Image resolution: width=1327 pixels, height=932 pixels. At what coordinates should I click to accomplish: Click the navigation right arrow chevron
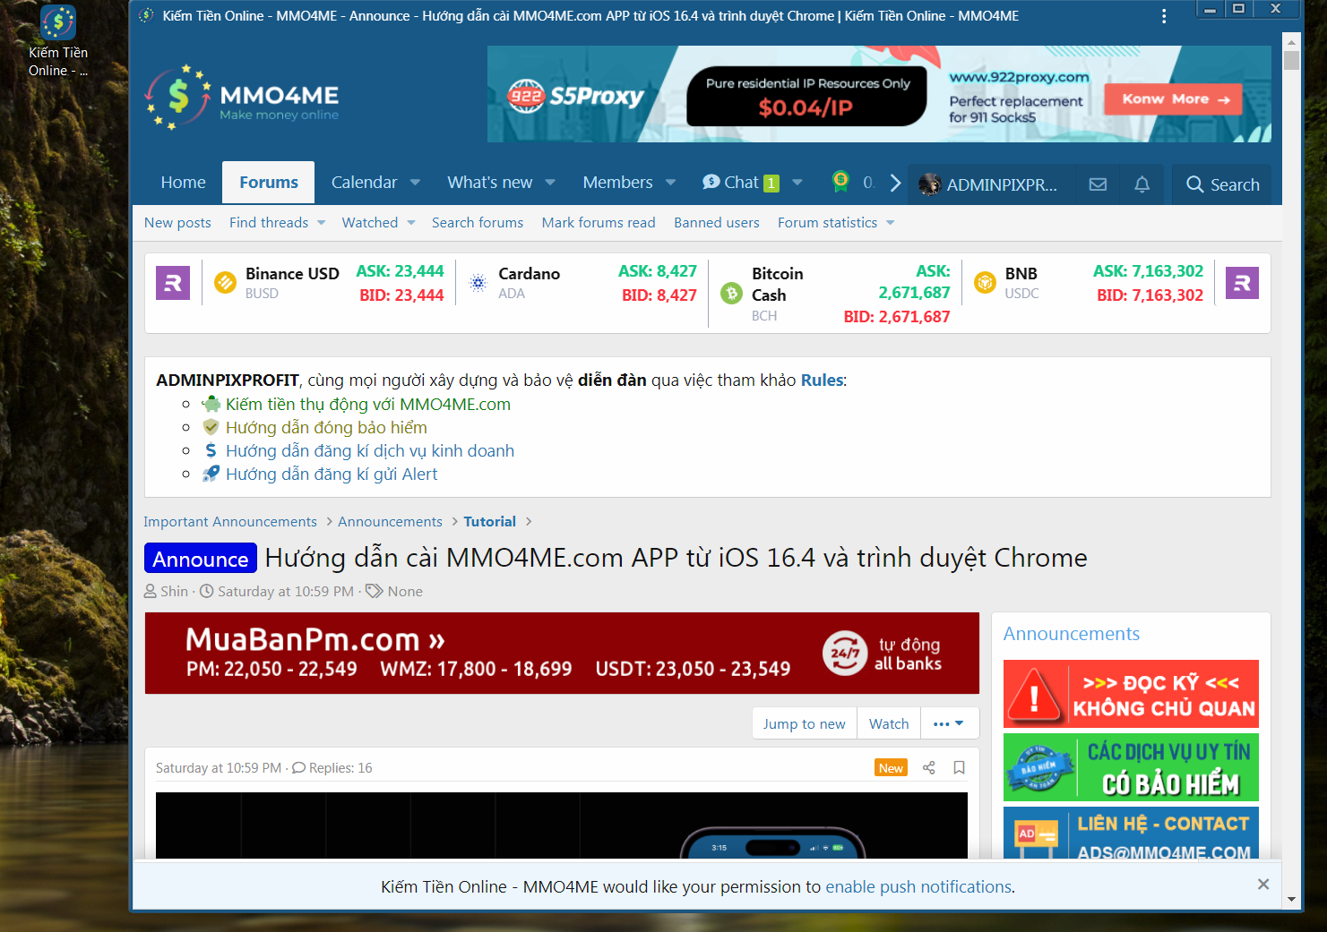(895, 183)
